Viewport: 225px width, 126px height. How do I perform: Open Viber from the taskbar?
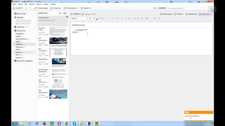[37, 124]
